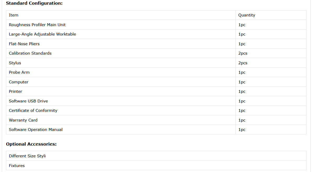Click the Calibration Standards item text

coord(30,53)
